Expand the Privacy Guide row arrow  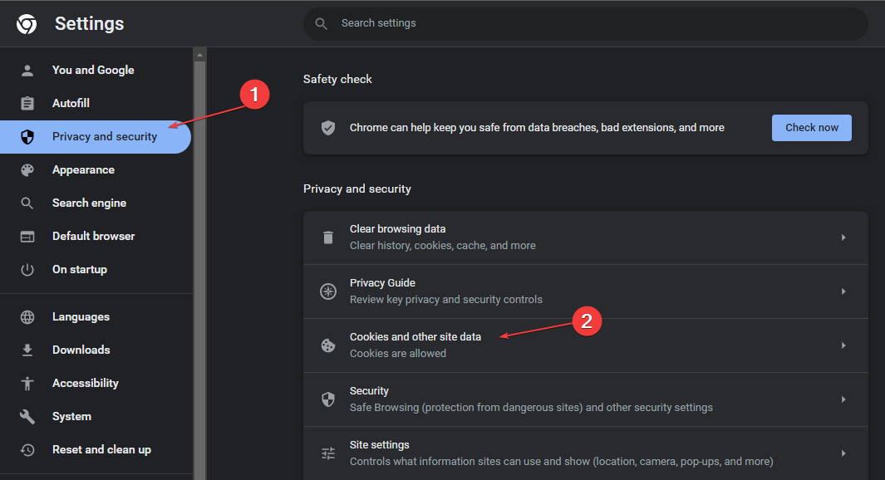click(843, 291)
